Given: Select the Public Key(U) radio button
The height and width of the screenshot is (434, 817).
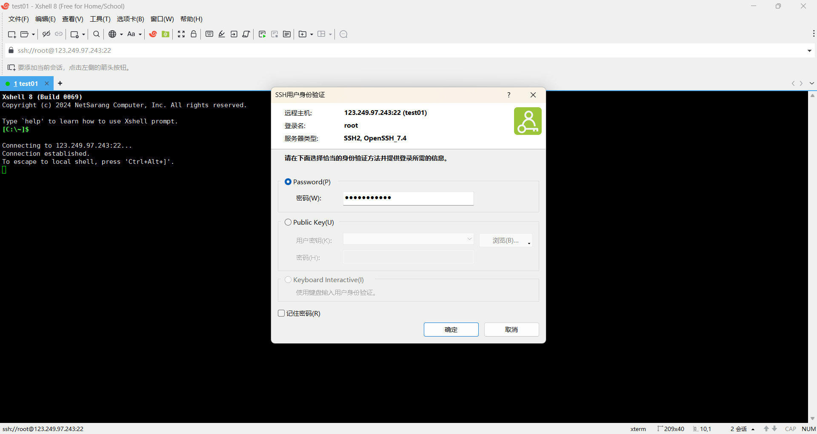Looking at the screenshot, I should pyautogui.click(x=288, y=222).
